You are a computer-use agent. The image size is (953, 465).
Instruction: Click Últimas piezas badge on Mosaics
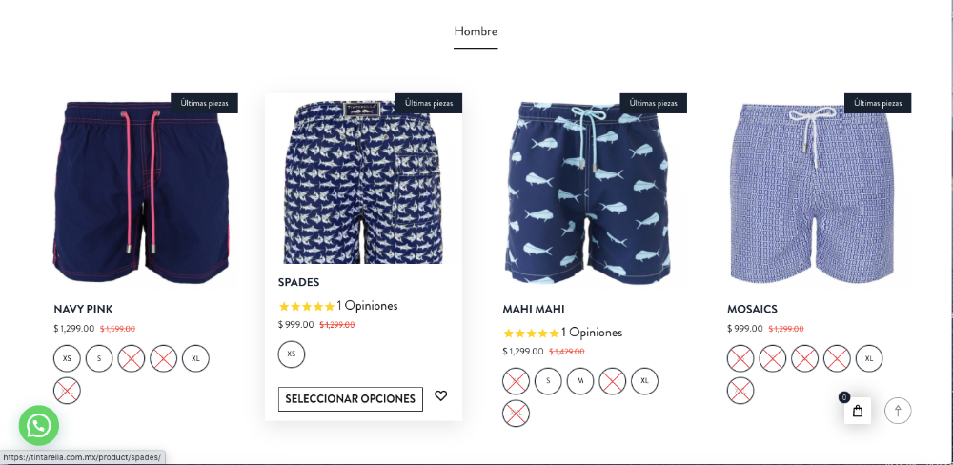(878, 103)
